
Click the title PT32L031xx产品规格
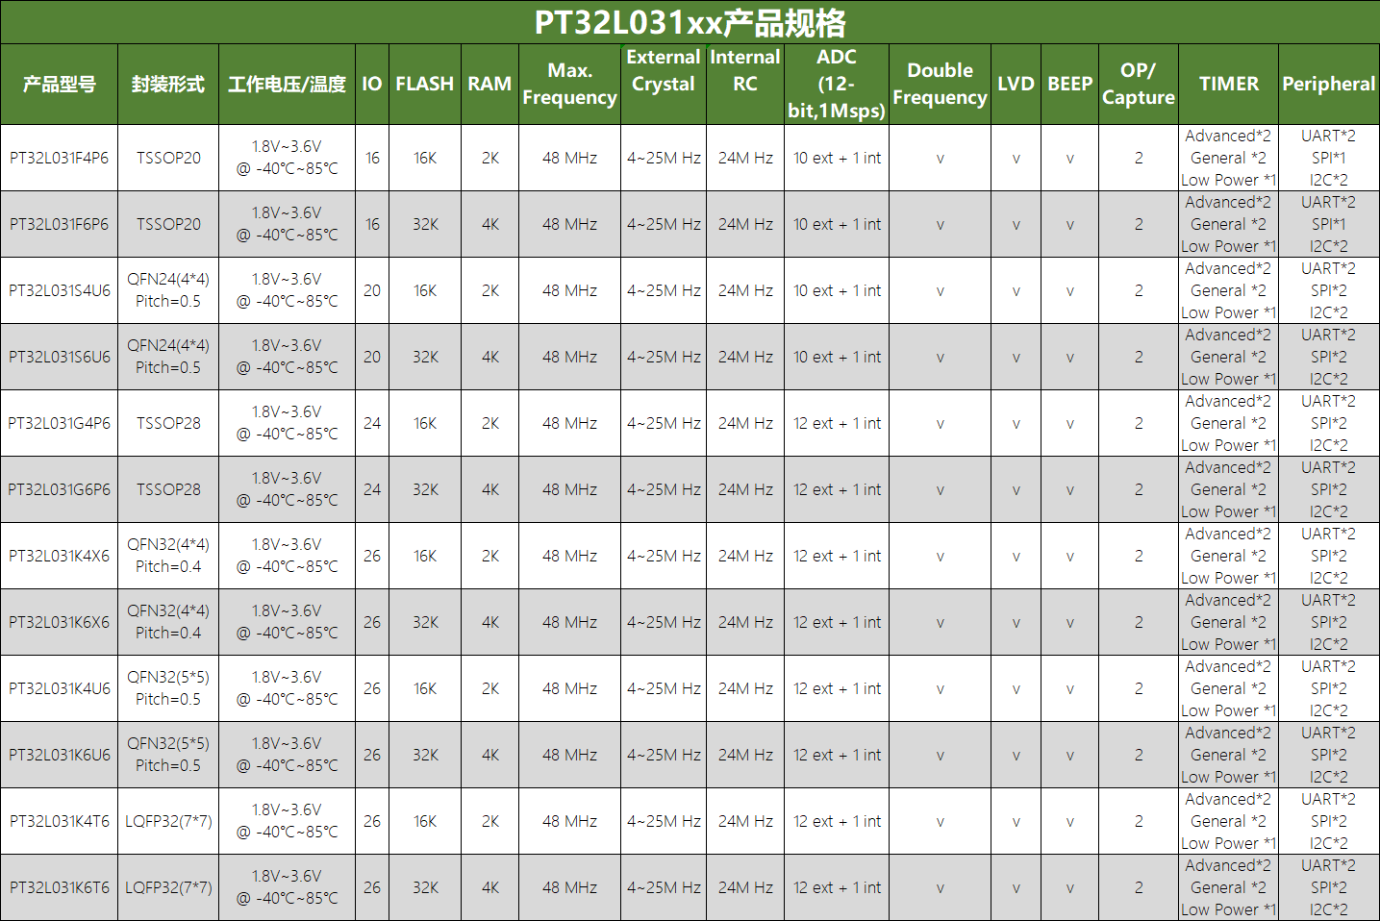(x=690, y=22)
